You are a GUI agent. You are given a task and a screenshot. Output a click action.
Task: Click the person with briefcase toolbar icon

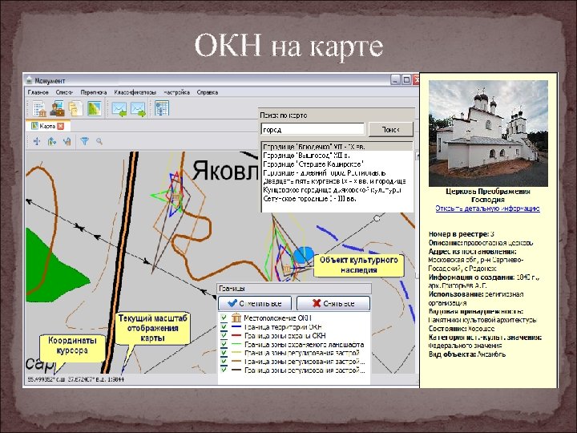[x=58, y=108]
